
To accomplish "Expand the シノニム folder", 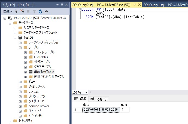I will pos(20,92).
